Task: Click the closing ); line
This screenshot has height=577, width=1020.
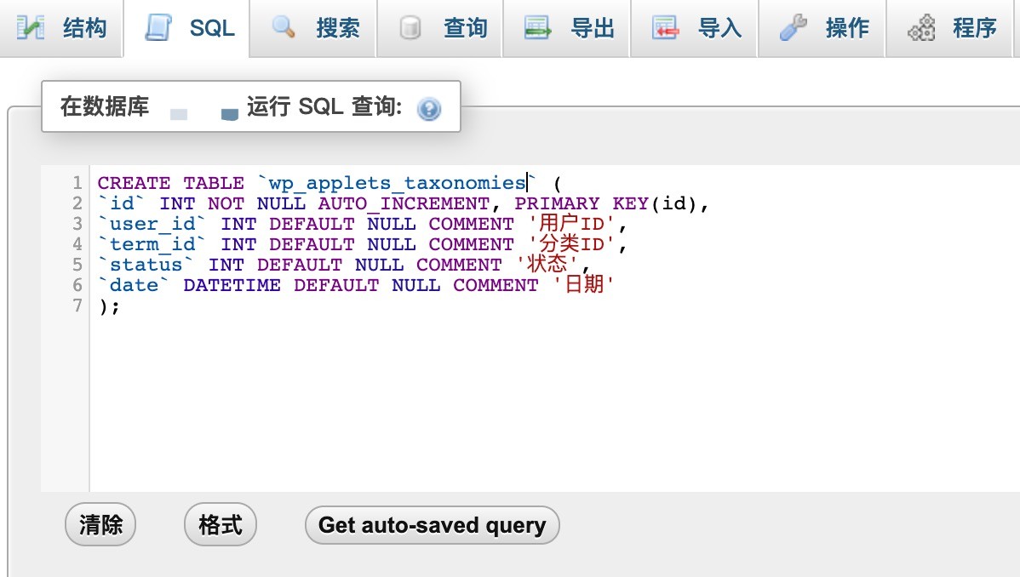Action: tap(109, 306)
